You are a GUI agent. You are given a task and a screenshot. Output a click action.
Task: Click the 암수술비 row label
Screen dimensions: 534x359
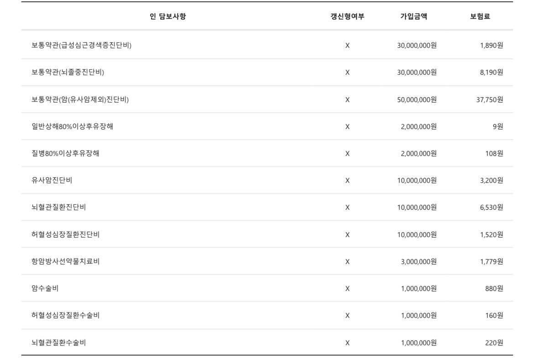45,288
